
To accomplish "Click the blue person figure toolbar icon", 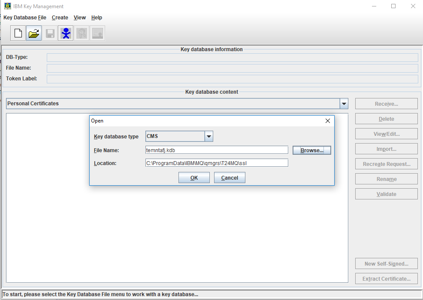I will [66, 34].
